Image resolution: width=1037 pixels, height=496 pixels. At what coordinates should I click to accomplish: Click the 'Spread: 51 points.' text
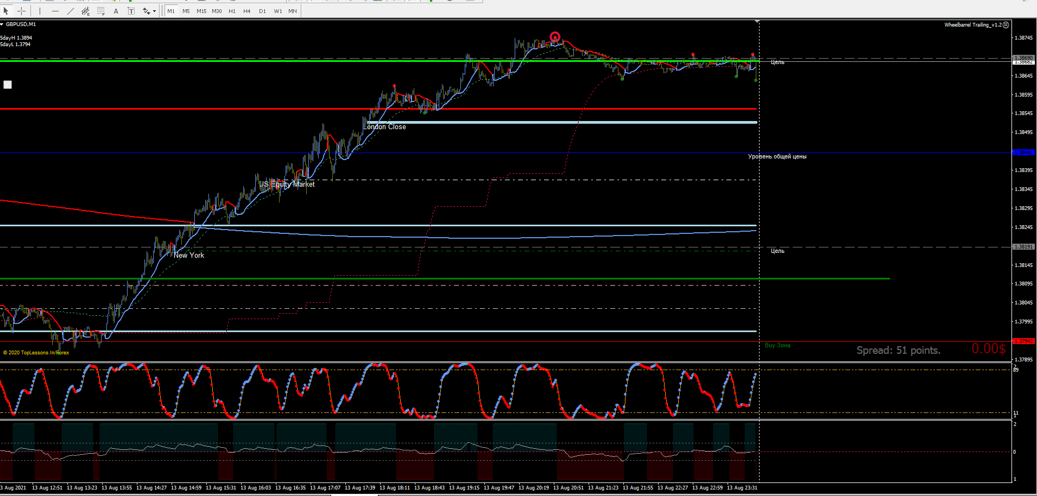(899, 351)
